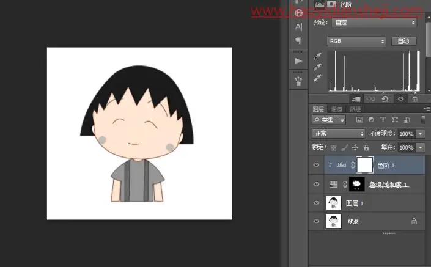
Task: Click view previous state icon
Action: tap(370, 98)
